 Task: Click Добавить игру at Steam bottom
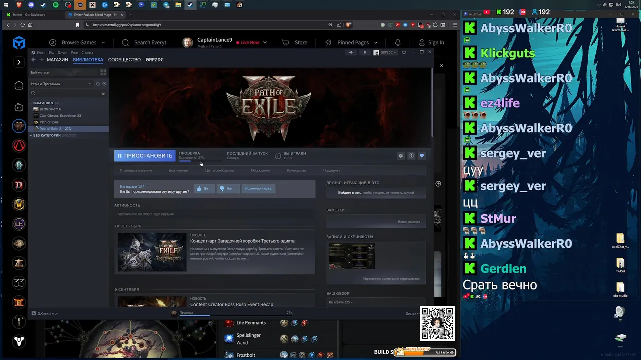click(x=45, y=313)
